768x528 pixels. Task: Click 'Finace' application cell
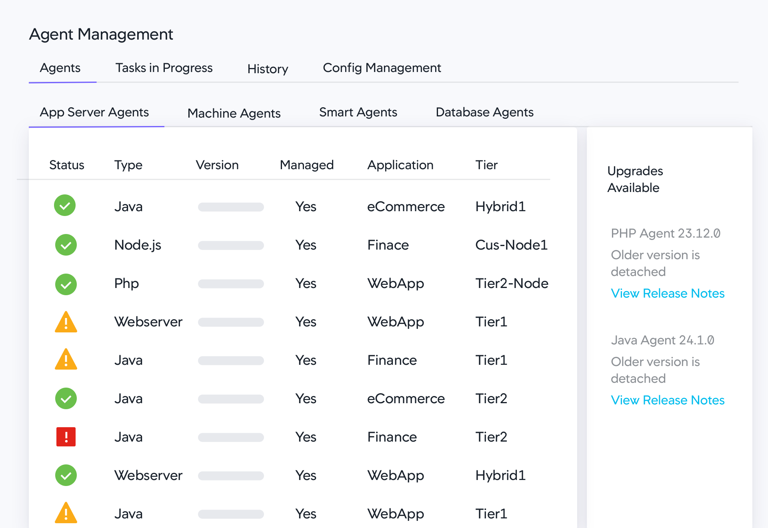[x=388, y=245]
